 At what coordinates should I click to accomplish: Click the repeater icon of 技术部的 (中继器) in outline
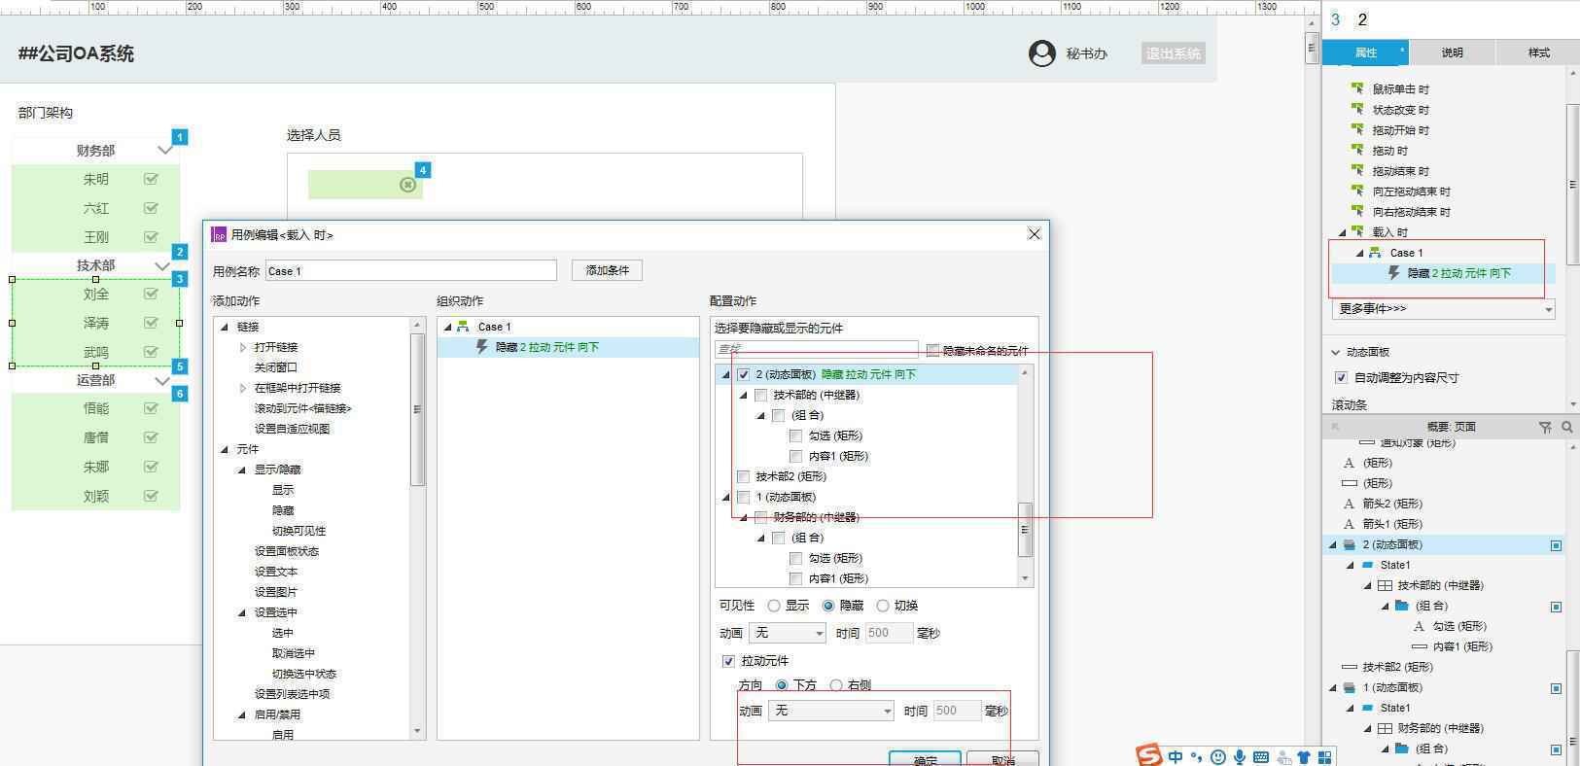pos(1385,585)
